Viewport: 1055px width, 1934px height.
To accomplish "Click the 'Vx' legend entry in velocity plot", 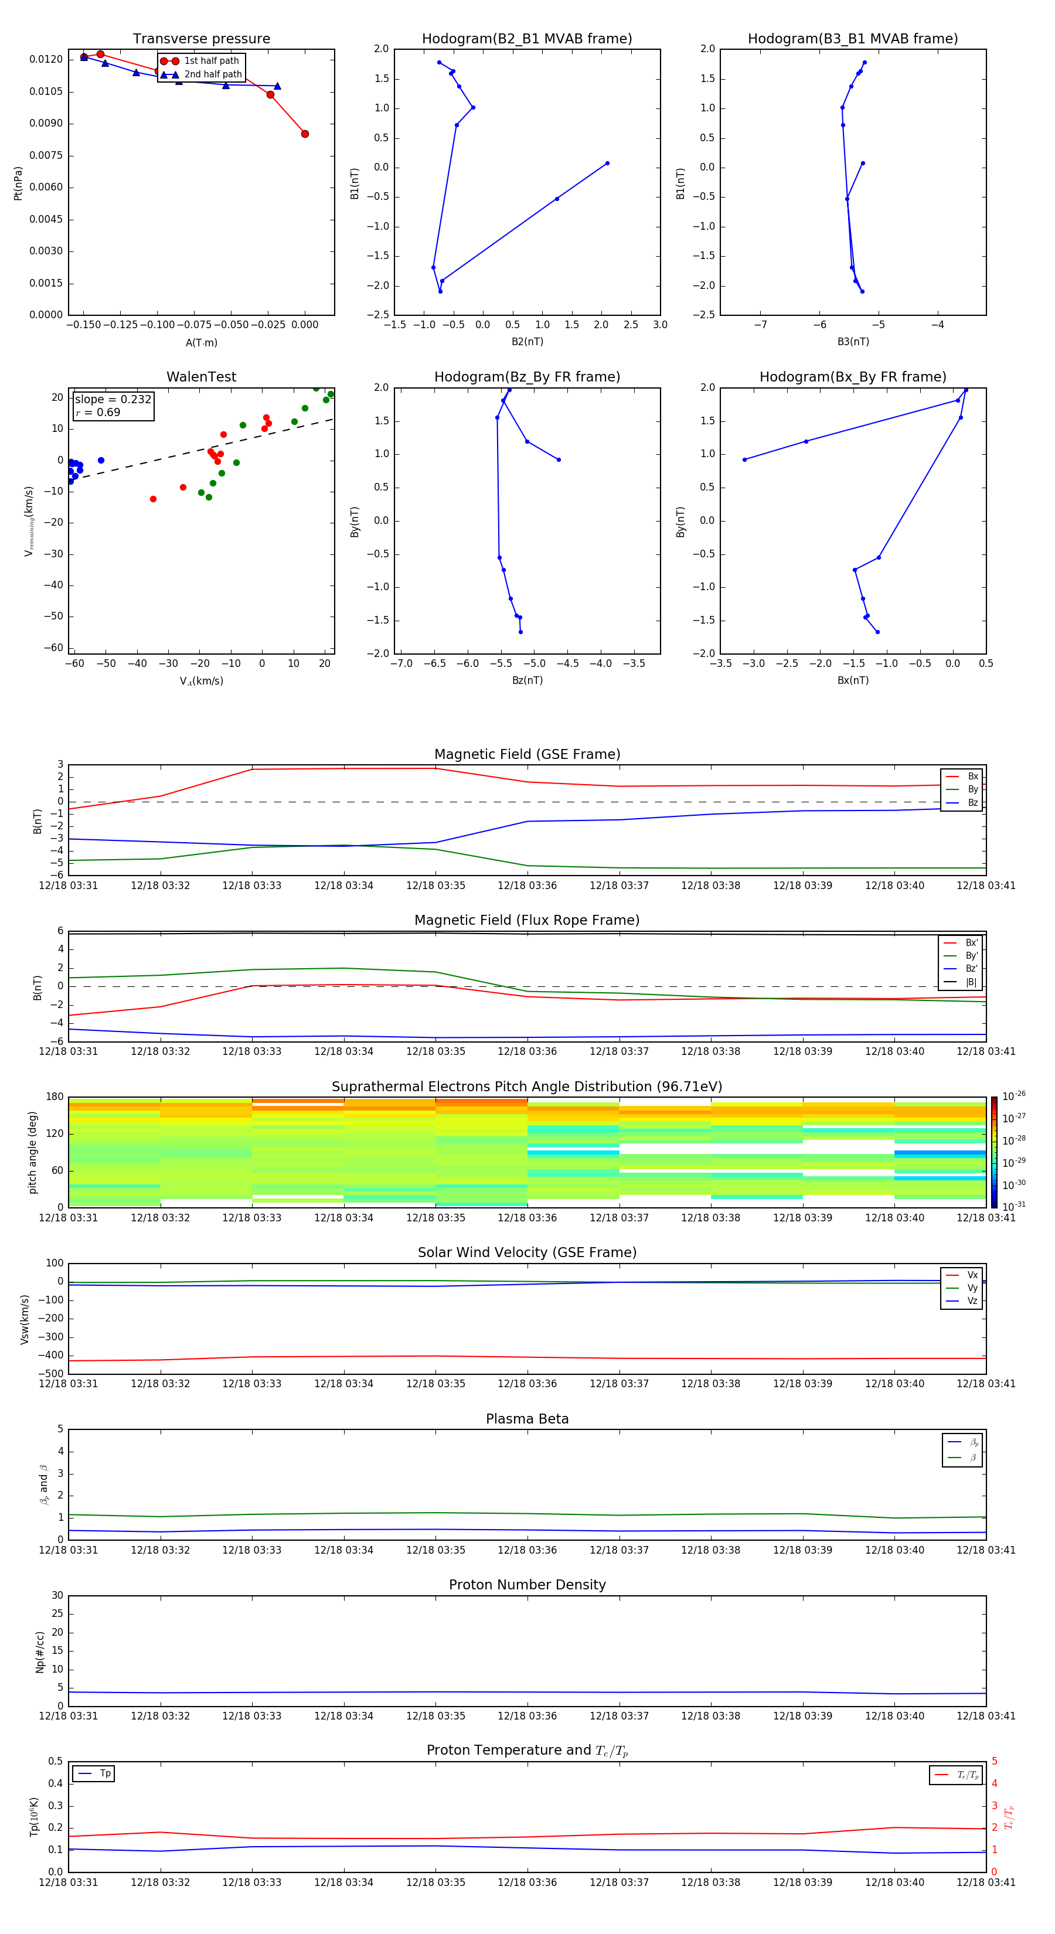I will point(962,1275).
